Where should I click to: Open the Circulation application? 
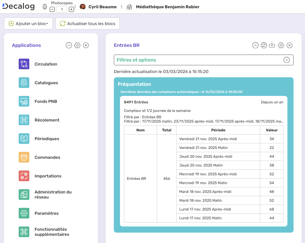[x=24, y=64]
